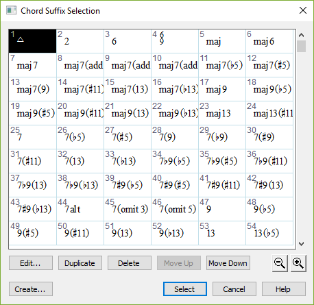Screen dimensions: 314x305
Task: Select the 13 suffix in slot 53
Action: (222, 233)
